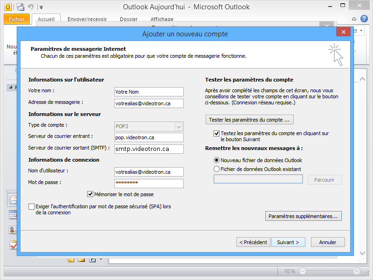Uncheck Testez les paramètres du compte
Viewport: 373px width, 280px height.
click(216, 133)
